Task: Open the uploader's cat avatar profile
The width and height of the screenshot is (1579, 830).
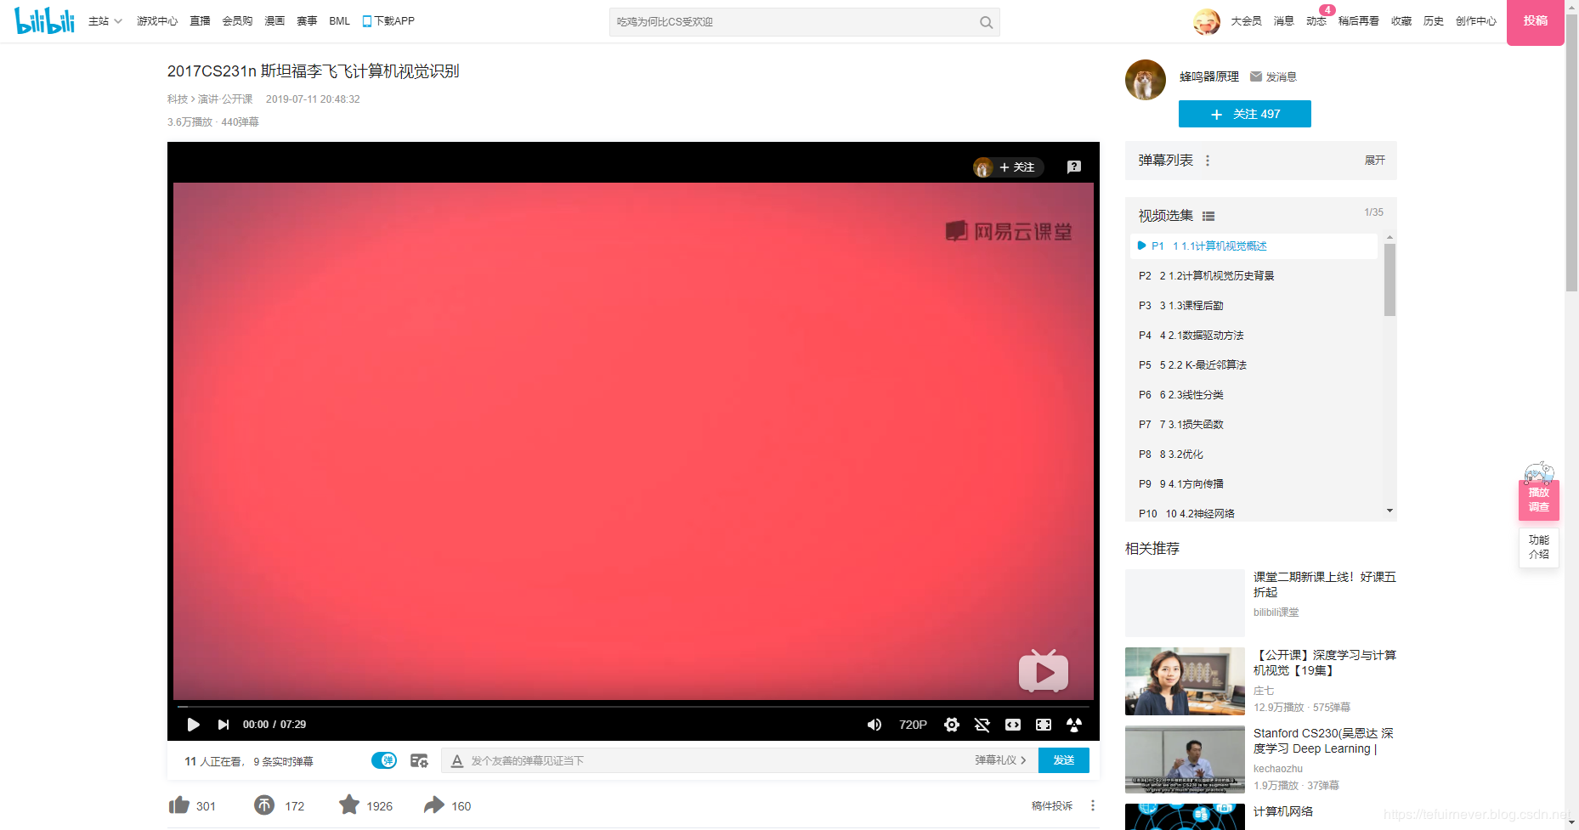Action: coord(1146,80)
